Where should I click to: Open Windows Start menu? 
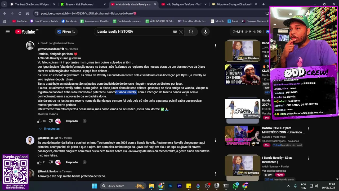(x=95, y=186)
